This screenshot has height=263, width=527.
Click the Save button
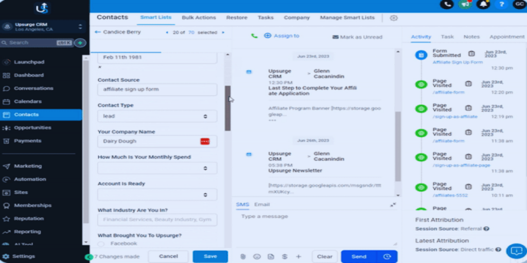(x=210, y=256)
